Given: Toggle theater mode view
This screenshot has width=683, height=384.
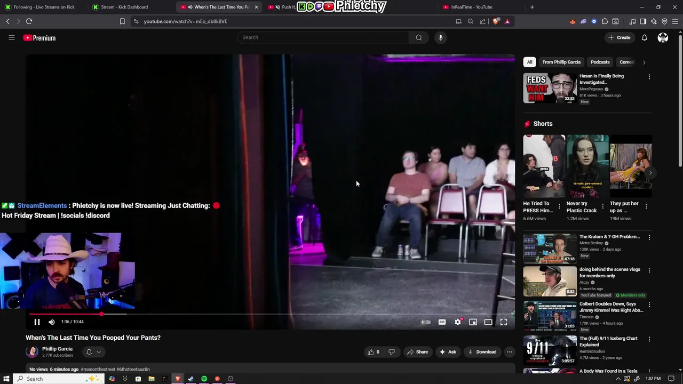Looking at the screenshot, I should pos(488,322).
